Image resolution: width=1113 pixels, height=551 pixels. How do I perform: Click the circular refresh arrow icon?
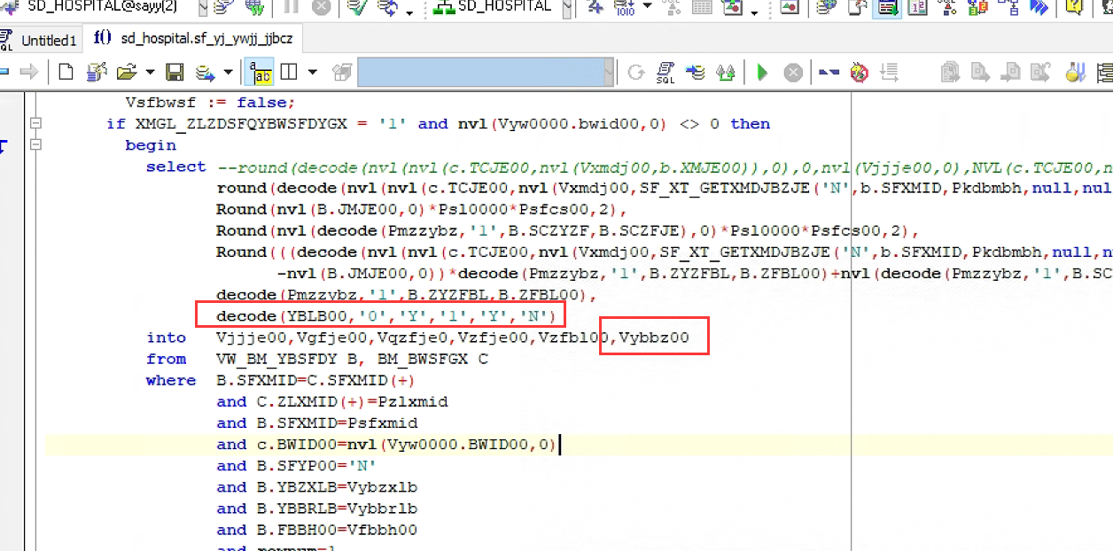pos(635,72)
